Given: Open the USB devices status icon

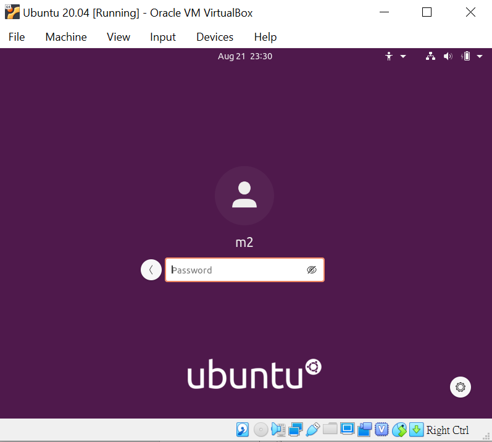Looking at the screenshot, I should click(x=312, y=430).
